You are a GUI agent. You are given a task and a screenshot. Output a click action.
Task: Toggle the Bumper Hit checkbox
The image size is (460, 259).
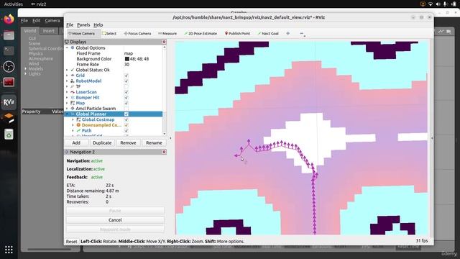click(x=126, y=98)
